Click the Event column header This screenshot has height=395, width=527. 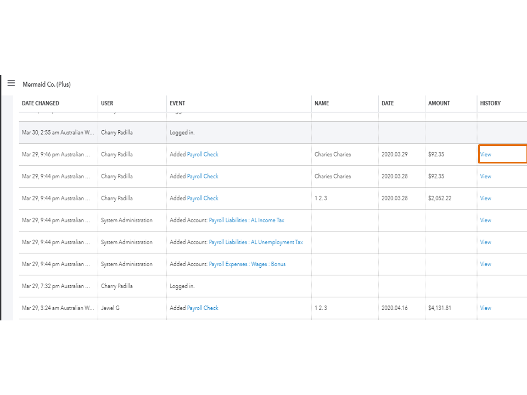(177, 103)
